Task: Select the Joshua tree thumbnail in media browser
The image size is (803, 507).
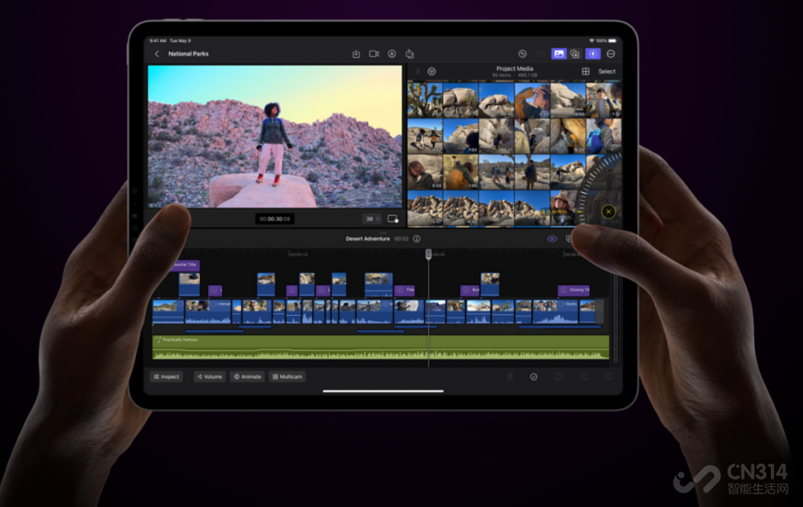Action: pyautogui.click(x=425, y=100)
